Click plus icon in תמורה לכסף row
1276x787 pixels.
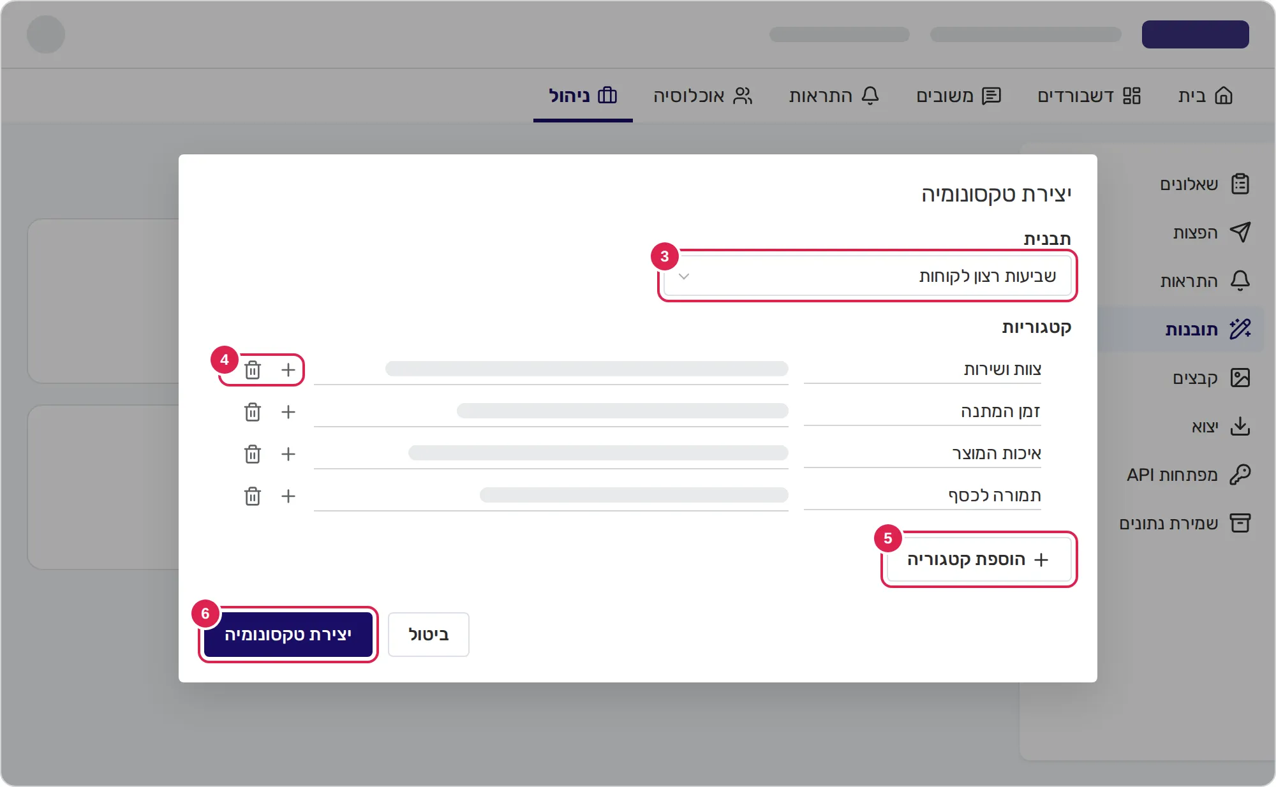288,496
